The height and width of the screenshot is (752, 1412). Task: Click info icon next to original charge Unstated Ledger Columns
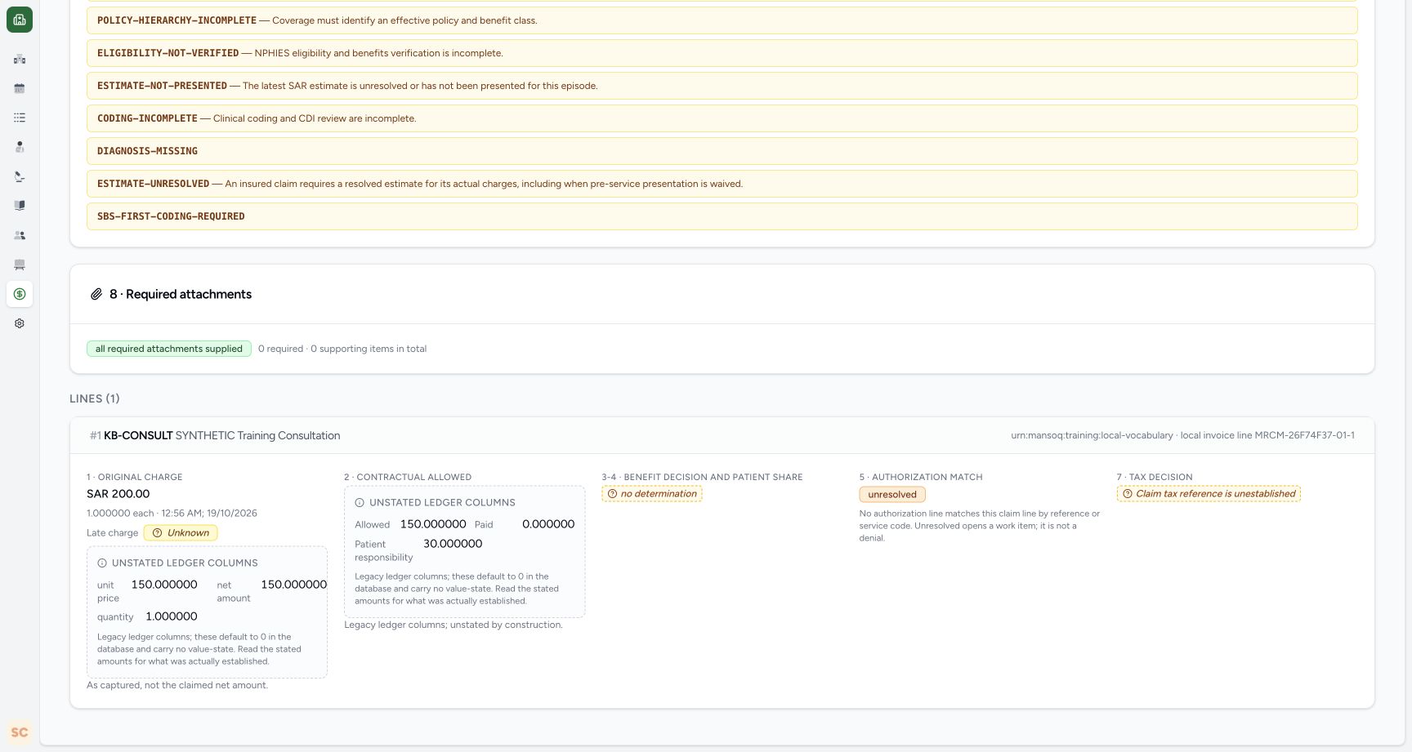pos(102,563)
